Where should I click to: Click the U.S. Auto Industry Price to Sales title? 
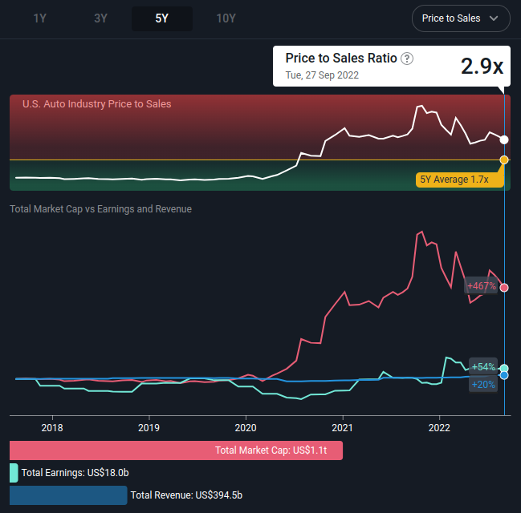pyautogui.click(x=96, y=104)
